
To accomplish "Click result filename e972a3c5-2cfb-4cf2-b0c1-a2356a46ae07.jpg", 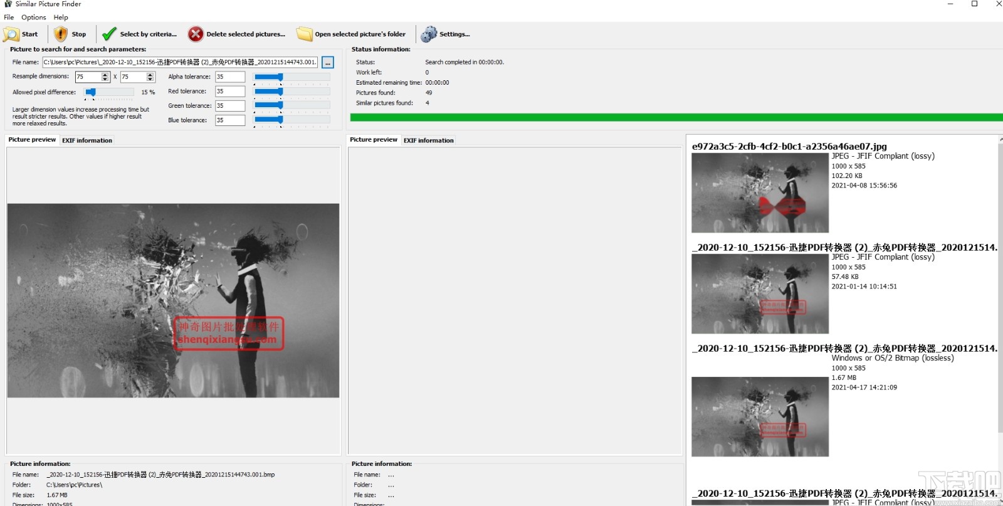I will (789, 147).
